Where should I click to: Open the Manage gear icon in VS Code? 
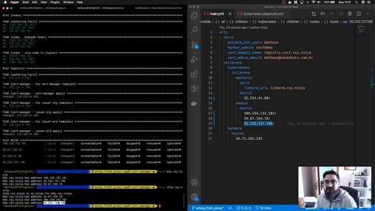point(194,197)
